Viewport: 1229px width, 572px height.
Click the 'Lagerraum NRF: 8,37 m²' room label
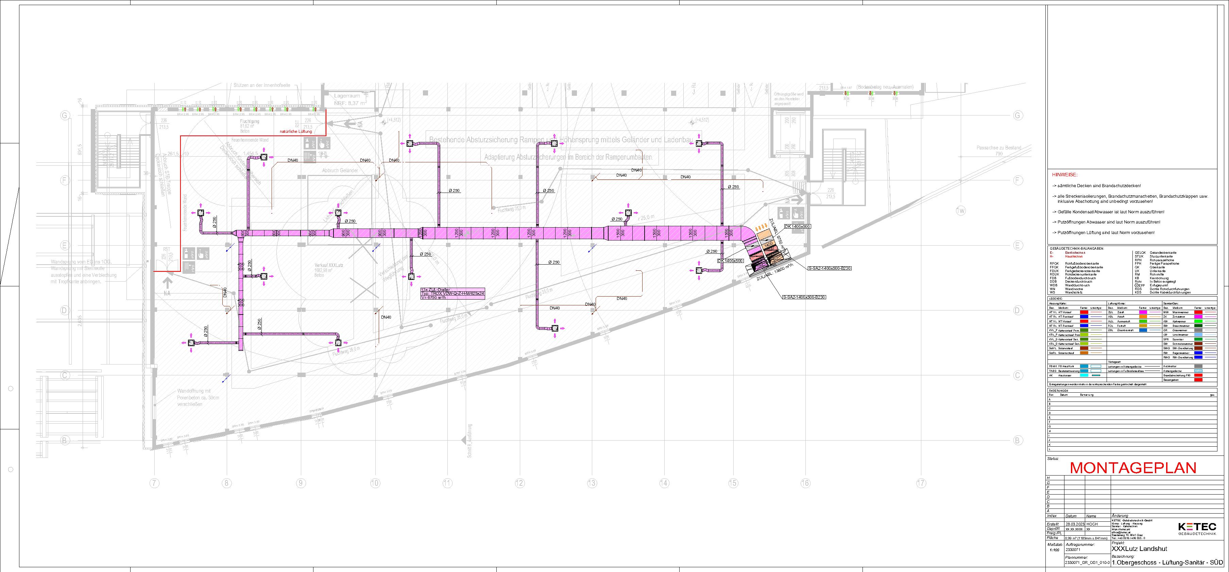pyautogui.click(x=348, y=99)
